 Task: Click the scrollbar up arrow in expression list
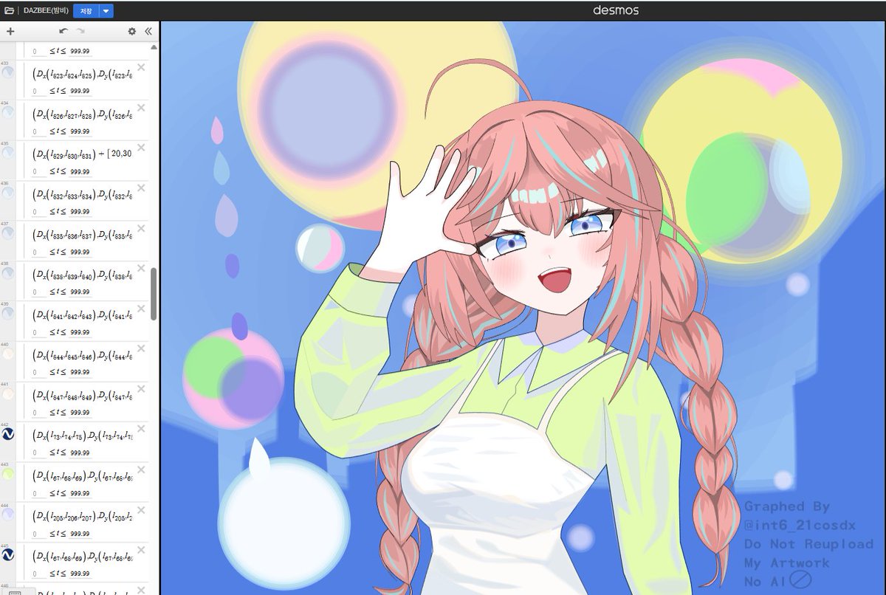(x=154, y=47)
